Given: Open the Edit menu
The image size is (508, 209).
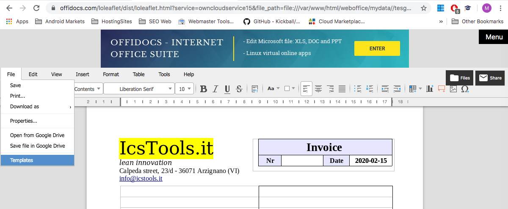Looking at the screenshot, I should [33, 74].
